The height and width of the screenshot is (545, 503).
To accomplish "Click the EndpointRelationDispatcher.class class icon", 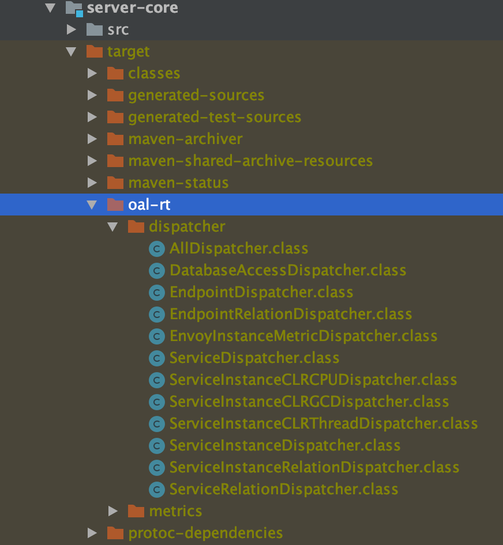I will (157, 315).
